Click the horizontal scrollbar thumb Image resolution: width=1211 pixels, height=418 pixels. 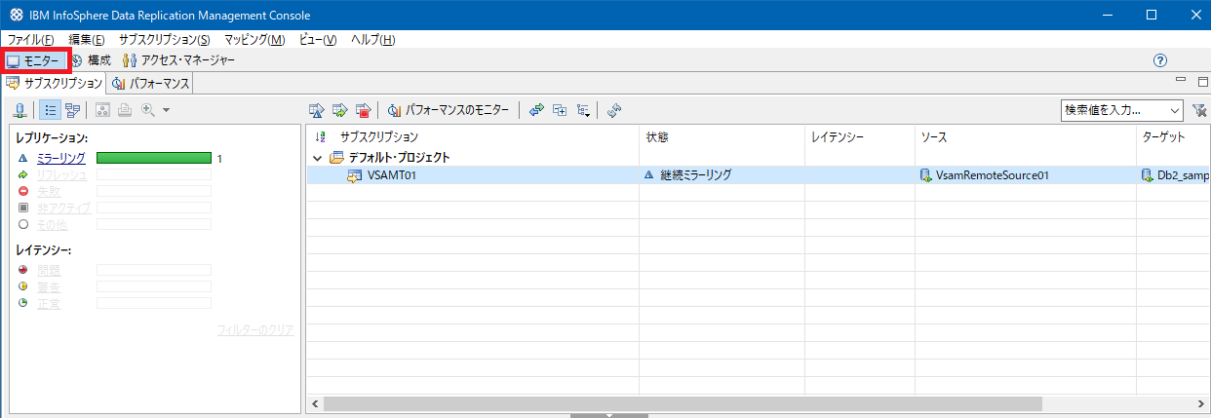click(683, 403)
